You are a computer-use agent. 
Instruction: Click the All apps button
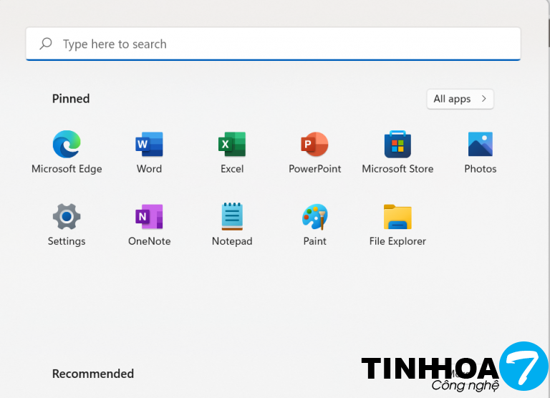pos(452,99)
